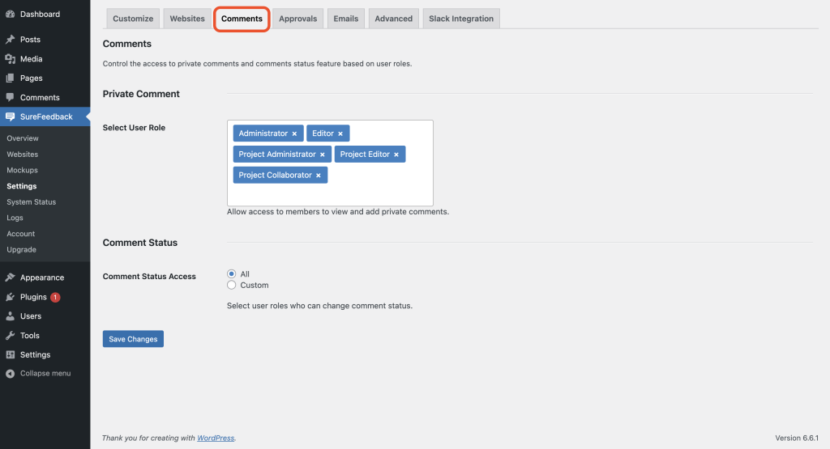Click the Posts pushpin icon
The height and width of the screenshot is (449, 830).
[10, 40]
